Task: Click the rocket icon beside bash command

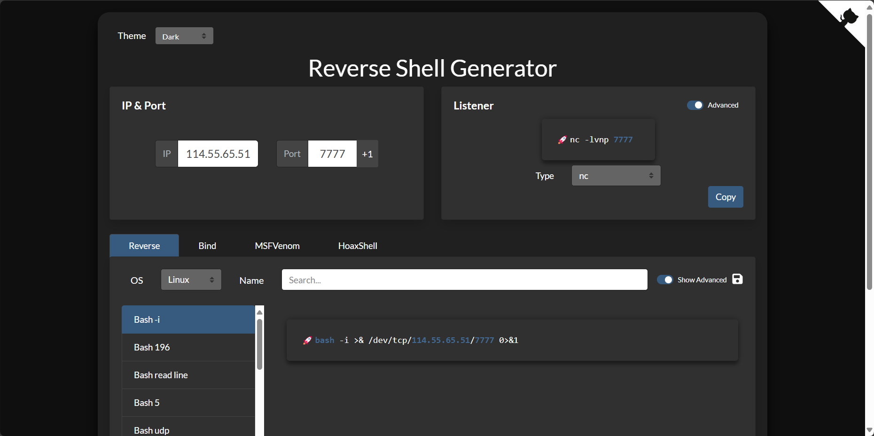Action: pos(307,341)
